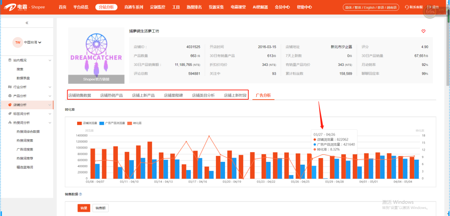
Task: Click the 标签词分析 tag icon in sidebar
Action: click(x=10, y=113)
